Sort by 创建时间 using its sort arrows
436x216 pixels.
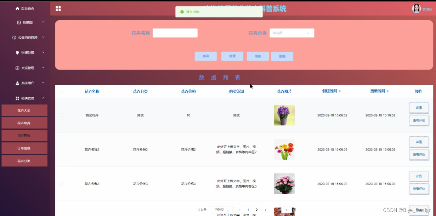coord(340,91)
